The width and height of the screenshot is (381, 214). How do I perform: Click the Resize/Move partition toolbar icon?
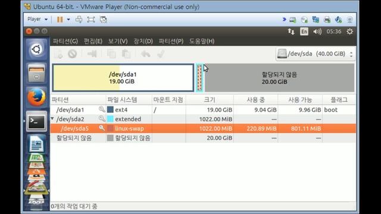point(92,53)
